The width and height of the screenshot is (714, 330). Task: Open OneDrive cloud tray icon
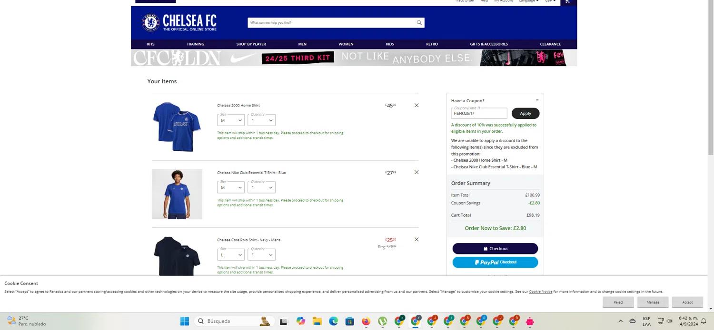(x=633, y=321)
